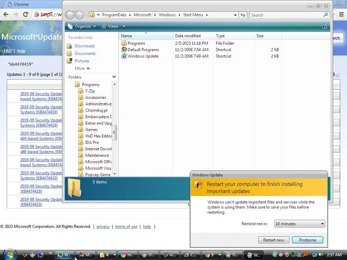Select Programs root in folder tree
Screen dimensions: 347x260
tap(90, 85)
